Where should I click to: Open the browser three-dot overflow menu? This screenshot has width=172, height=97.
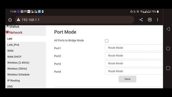[x=157, y=20]
